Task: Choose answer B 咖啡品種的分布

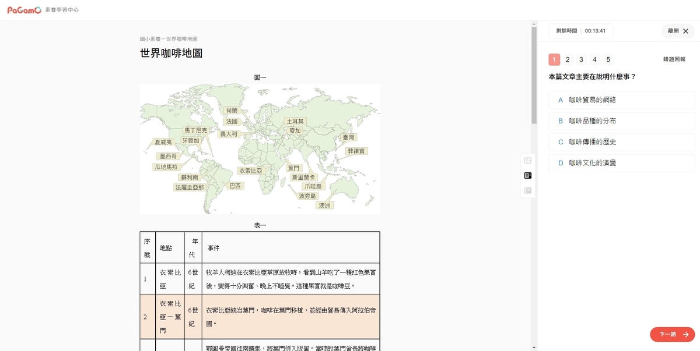Action: (621, 121)
